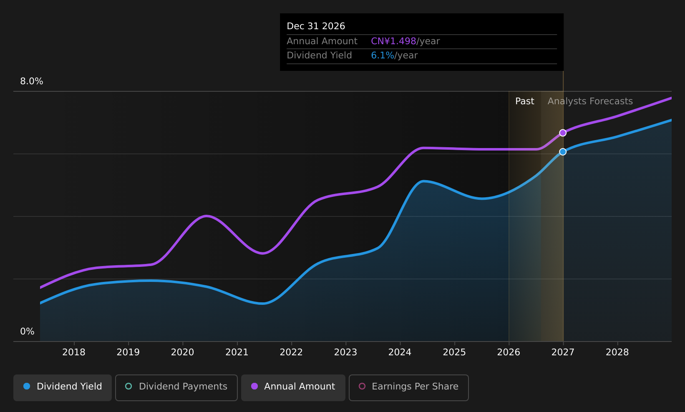685x412 pixels.
Task: Click the Past region label
Action: [x=525, y=101]
